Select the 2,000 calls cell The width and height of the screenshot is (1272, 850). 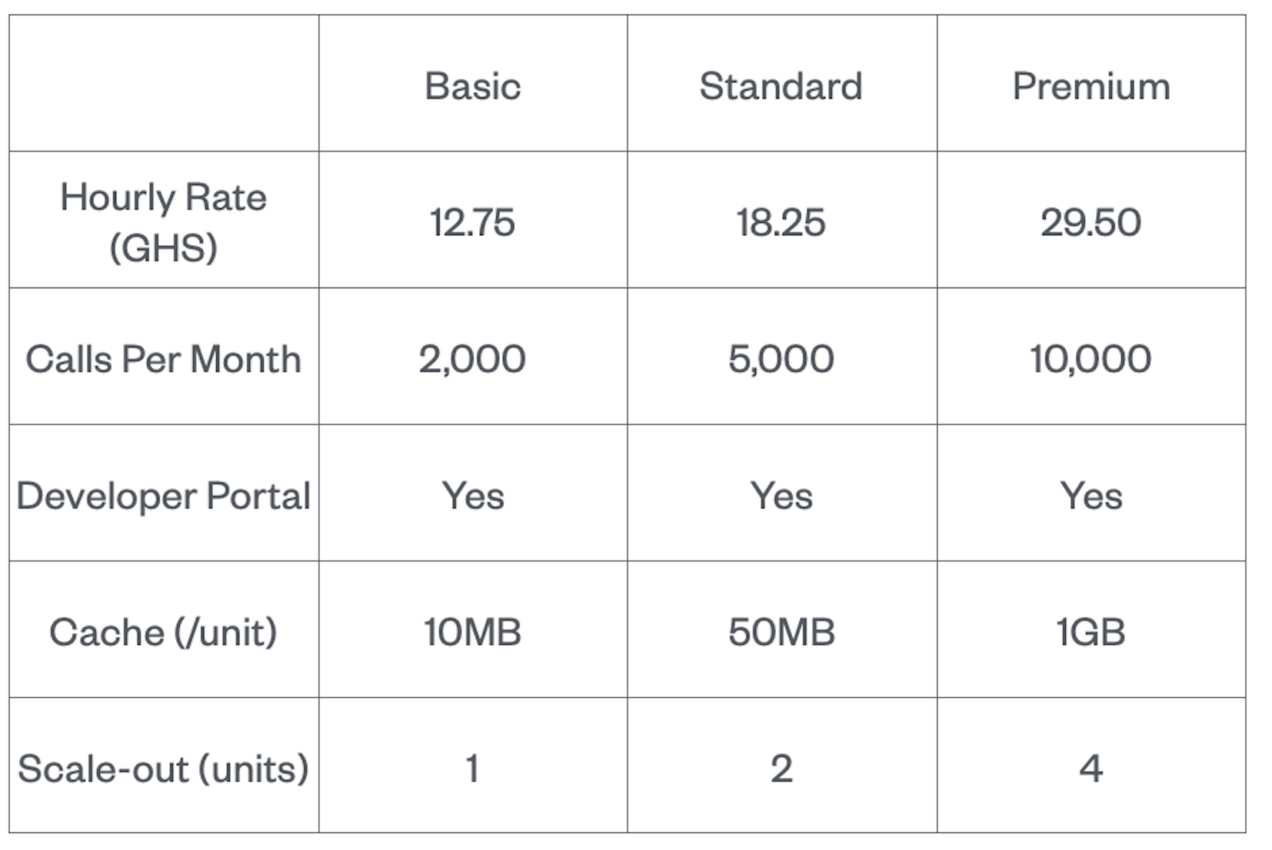(x=472, y=359)
